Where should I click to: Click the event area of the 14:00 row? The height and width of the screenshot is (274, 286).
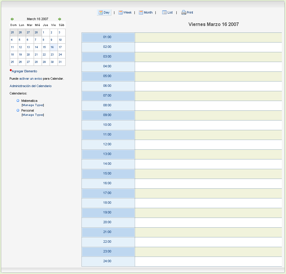click(x=208, y=164)
